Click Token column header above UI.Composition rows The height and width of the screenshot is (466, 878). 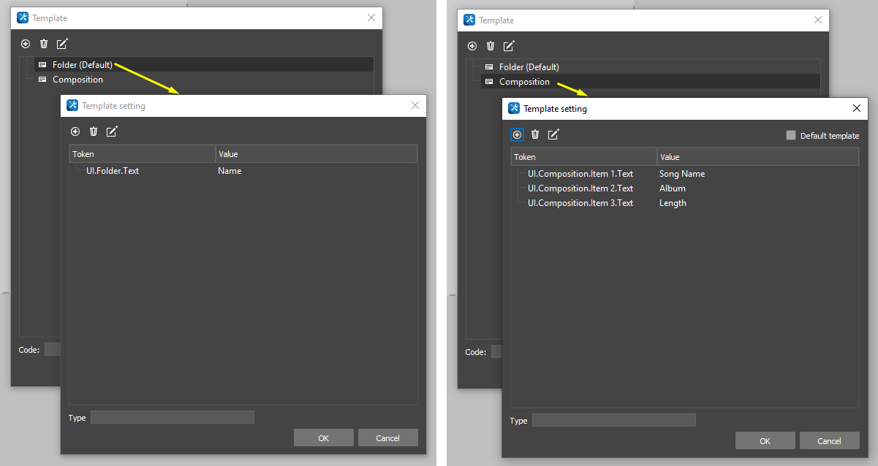[583, 157]
